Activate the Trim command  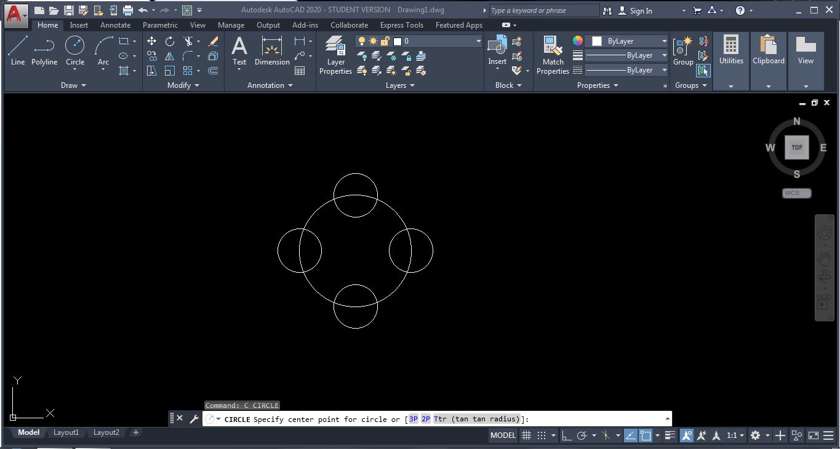pos(188,41)
